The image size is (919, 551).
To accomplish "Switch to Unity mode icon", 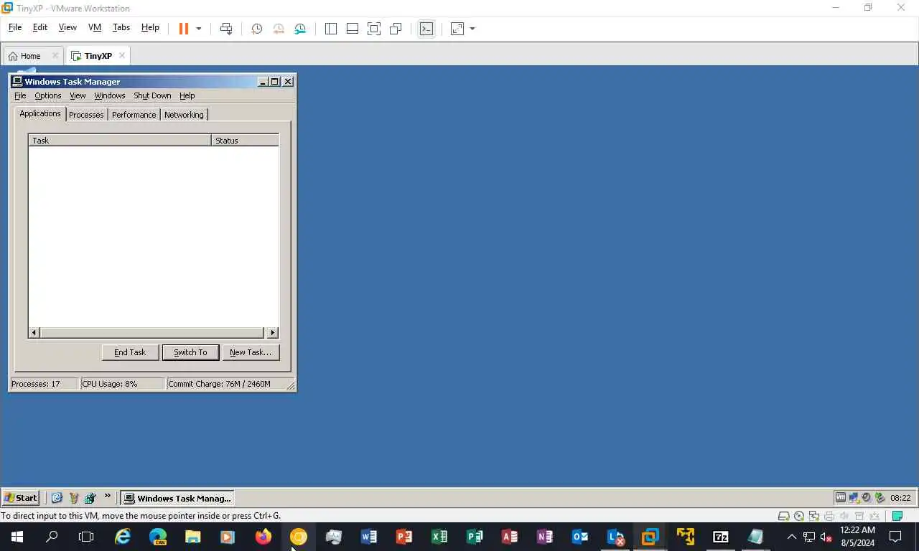I will pos(395,29).
